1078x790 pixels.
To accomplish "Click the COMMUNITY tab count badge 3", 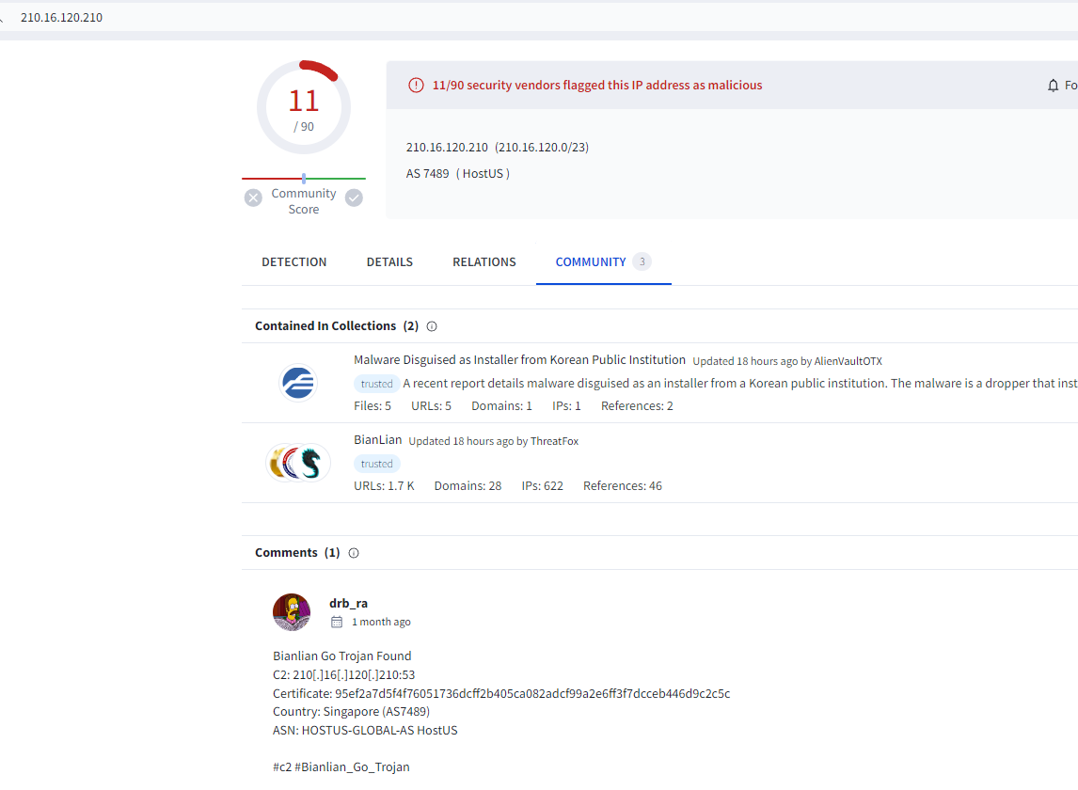I will pos(642,261).
